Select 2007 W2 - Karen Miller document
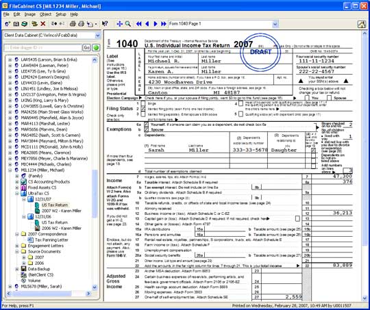 (62, 211)
